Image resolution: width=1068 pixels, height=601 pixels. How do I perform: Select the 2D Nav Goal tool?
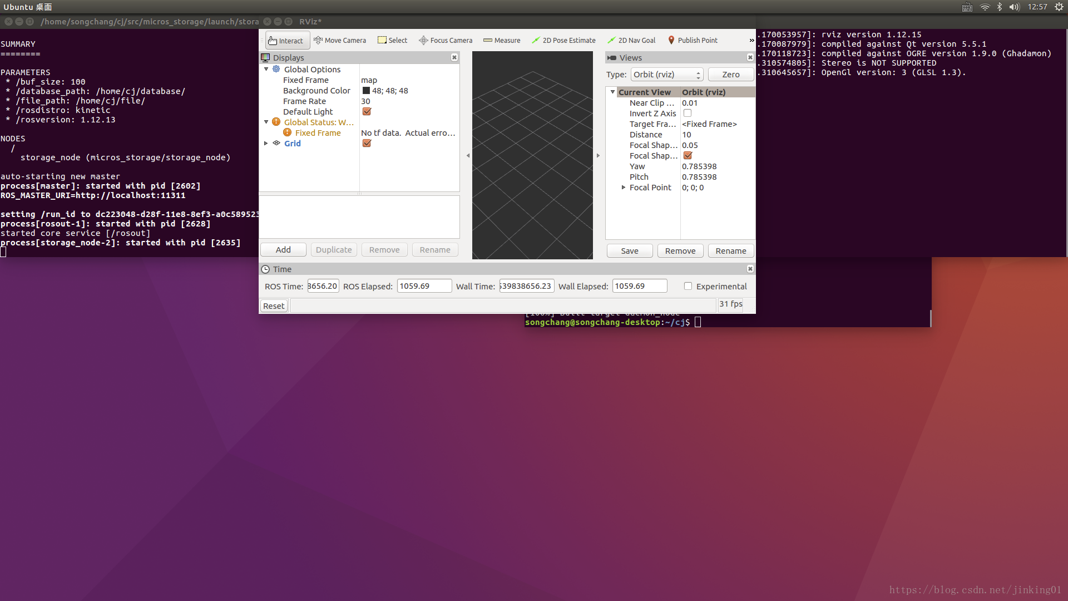(631, 41)
